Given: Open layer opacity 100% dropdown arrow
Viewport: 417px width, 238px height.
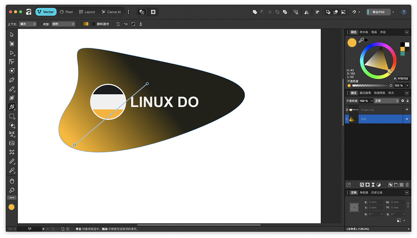Looking at the screenshot, I should click(x=371, y=101).
